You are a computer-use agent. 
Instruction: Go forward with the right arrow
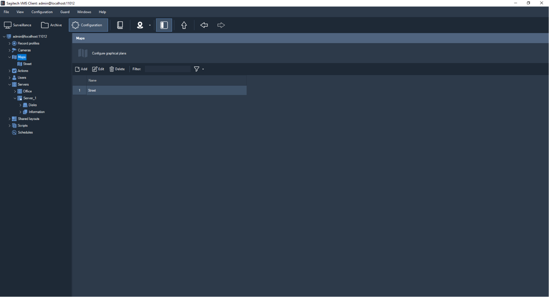coord(221,25)
